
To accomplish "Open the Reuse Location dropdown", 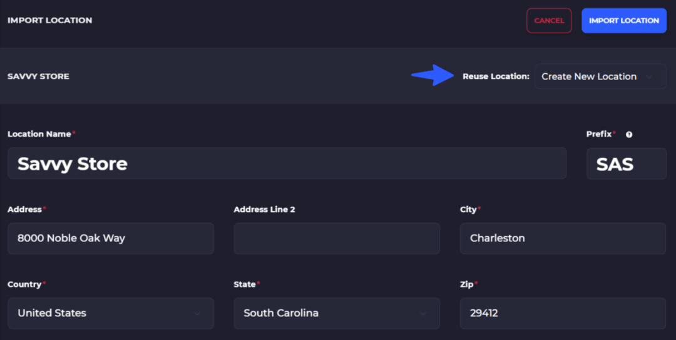I will tap(600, 77).
